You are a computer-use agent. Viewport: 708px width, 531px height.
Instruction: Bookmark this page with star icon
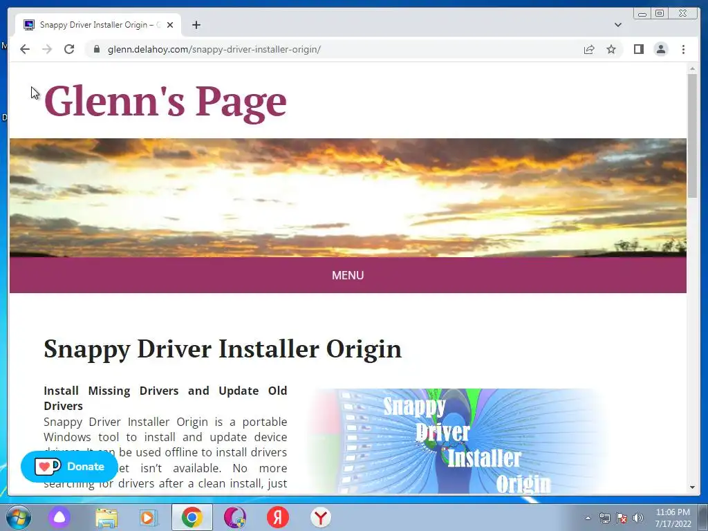click(x=611, y=49)
